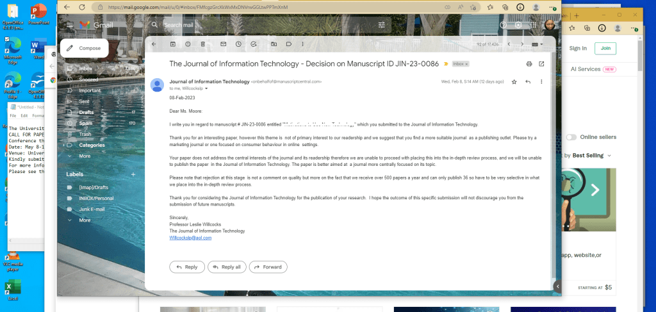This screenshot has height=312, width=656.
Task: Delete this email with trash icon
Action: pyautogui.click(x=202, y=44)
